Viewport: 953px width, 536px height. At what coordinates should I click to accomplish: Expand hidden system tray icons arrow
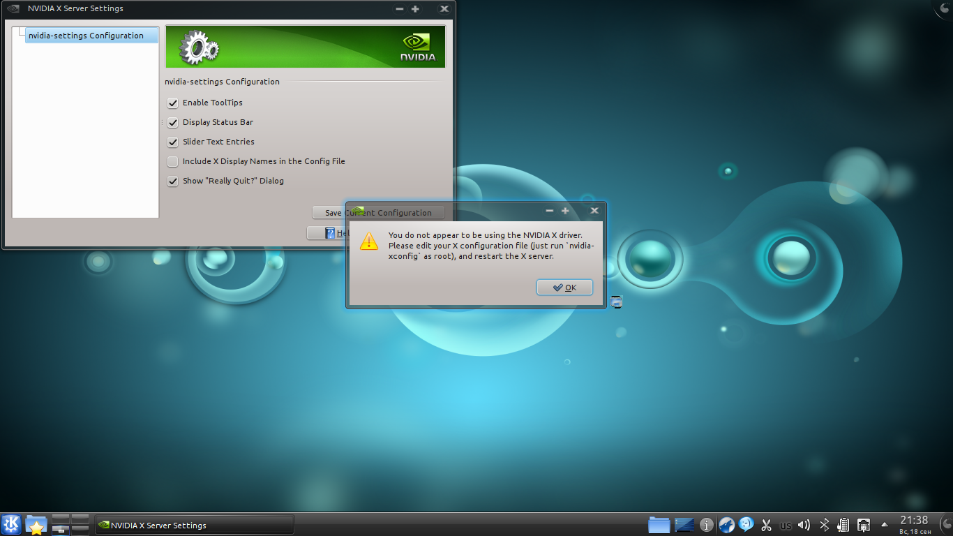point(885,525)
